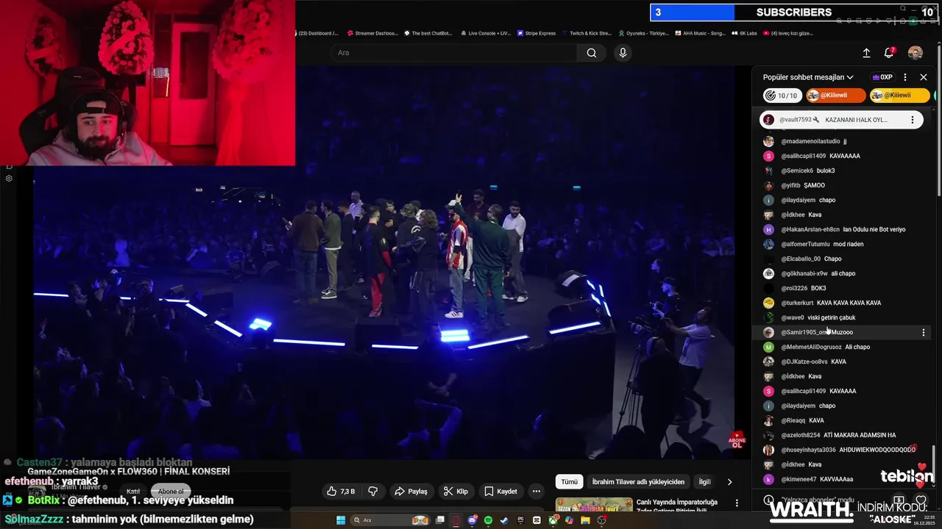The image size is (942, 529).
Task: Open Task View icon on taskbar
Action: (x=439, y=520)
